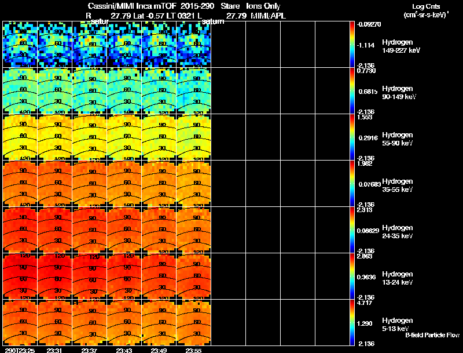The image size is (463, 353).
Task: Click the Cassini/MIMI Inca mTOF title text
Action: pyautogui.click(x=132, y=6)
